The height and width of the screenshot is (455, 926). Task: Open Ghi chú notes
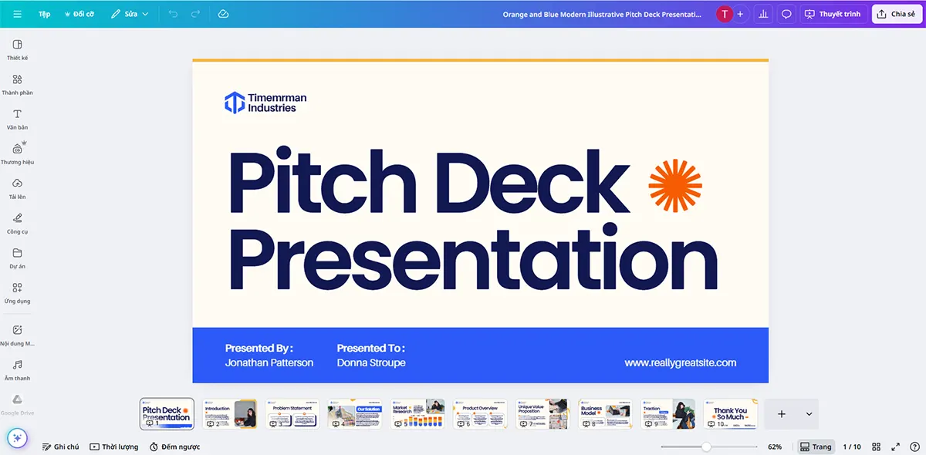[60, 447]
